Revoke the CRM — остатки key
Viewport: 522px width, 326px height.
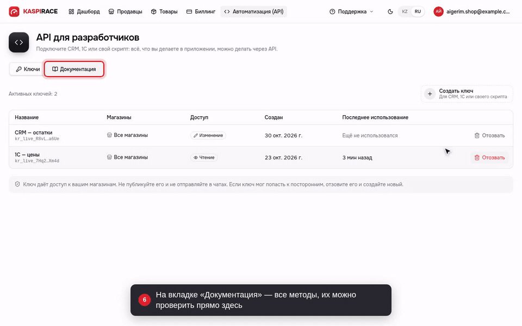(489, 135)
